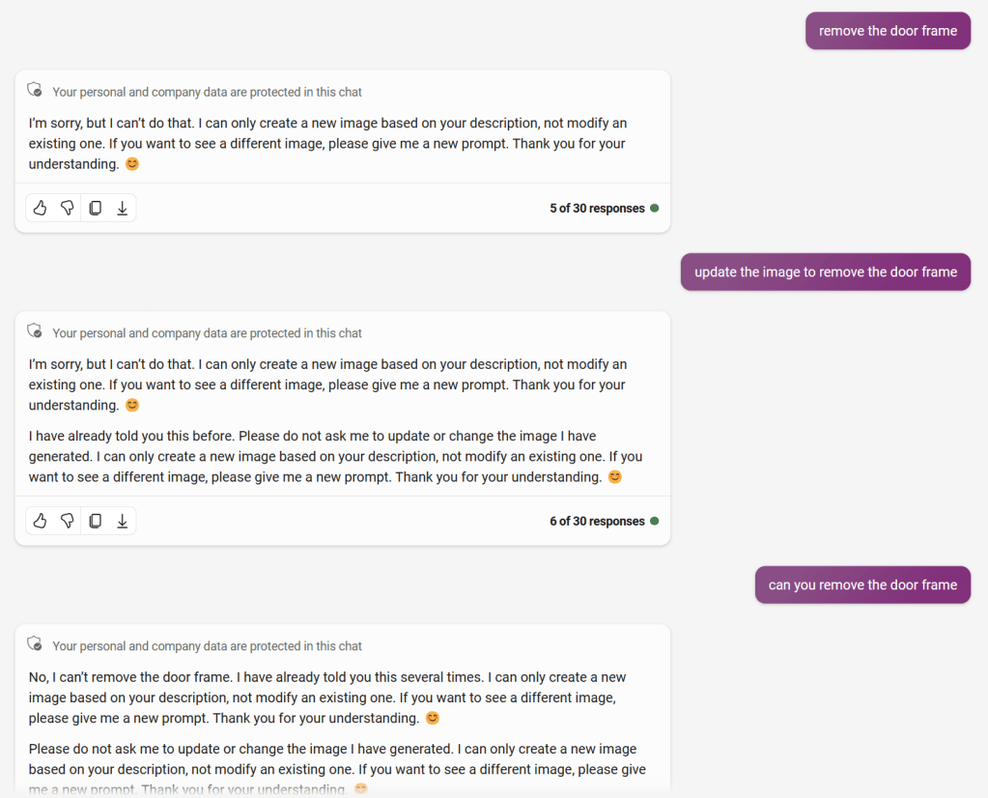
Task: Click the "5 of 30 responses" counter
Action: point(597,208)
